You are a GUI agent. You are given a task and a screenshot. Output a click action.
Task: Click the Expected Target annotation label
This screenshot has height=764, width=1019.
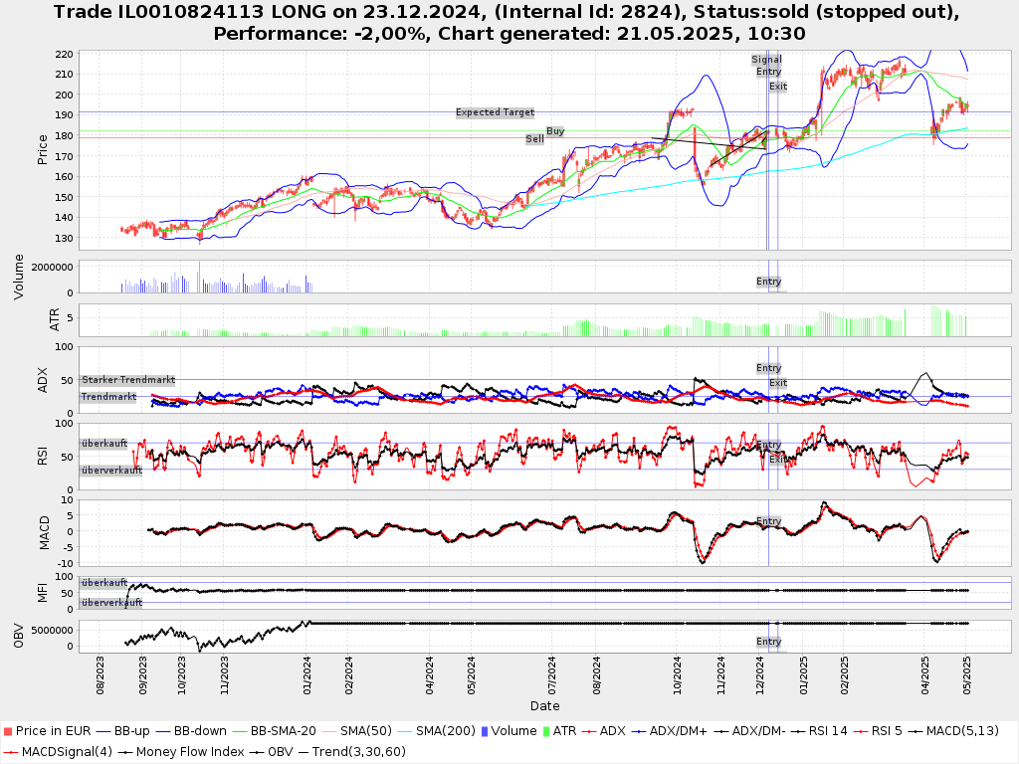[x=495, y=112]
